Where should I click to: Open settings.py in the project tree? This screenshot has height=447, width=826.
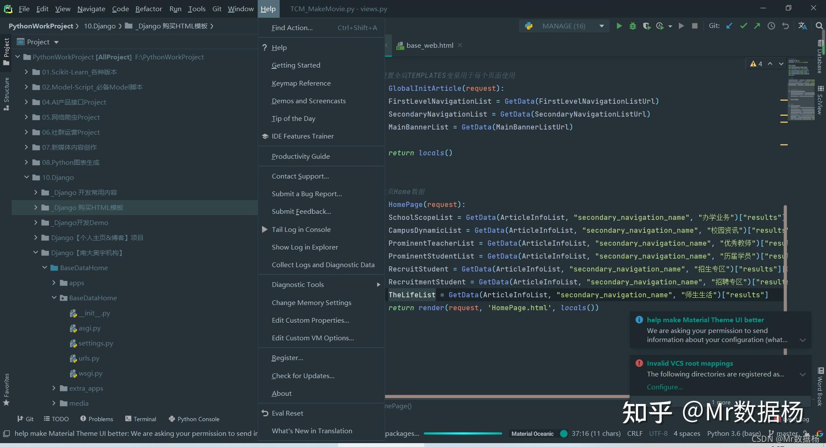click(x=96, y=343)
